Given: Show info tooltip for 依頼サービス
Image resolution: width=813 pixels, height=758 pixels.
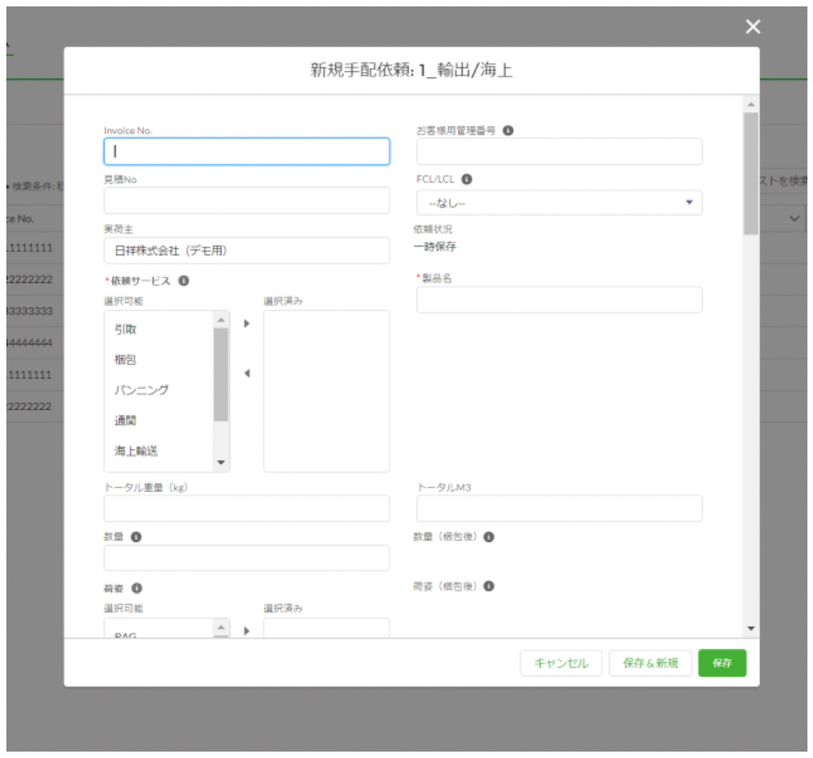Looking at the screenshot, I should pos(184,281).
